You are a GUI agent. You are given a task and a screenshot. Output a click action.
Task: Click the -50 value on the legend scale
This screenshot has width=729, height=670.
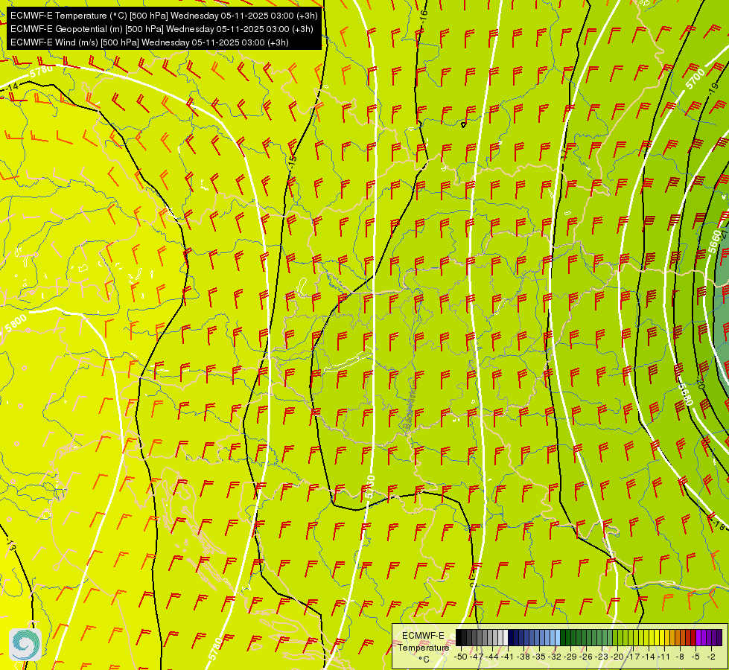pos(461,657)
